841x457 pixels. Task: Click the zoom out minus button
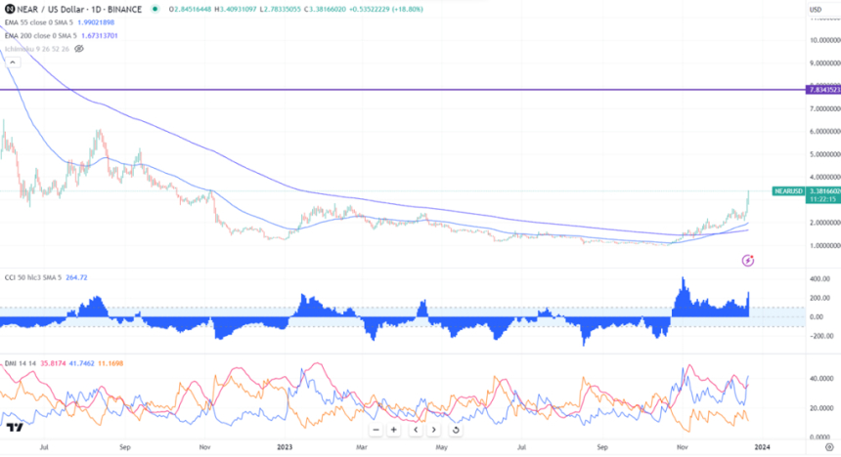click(375, 430)
